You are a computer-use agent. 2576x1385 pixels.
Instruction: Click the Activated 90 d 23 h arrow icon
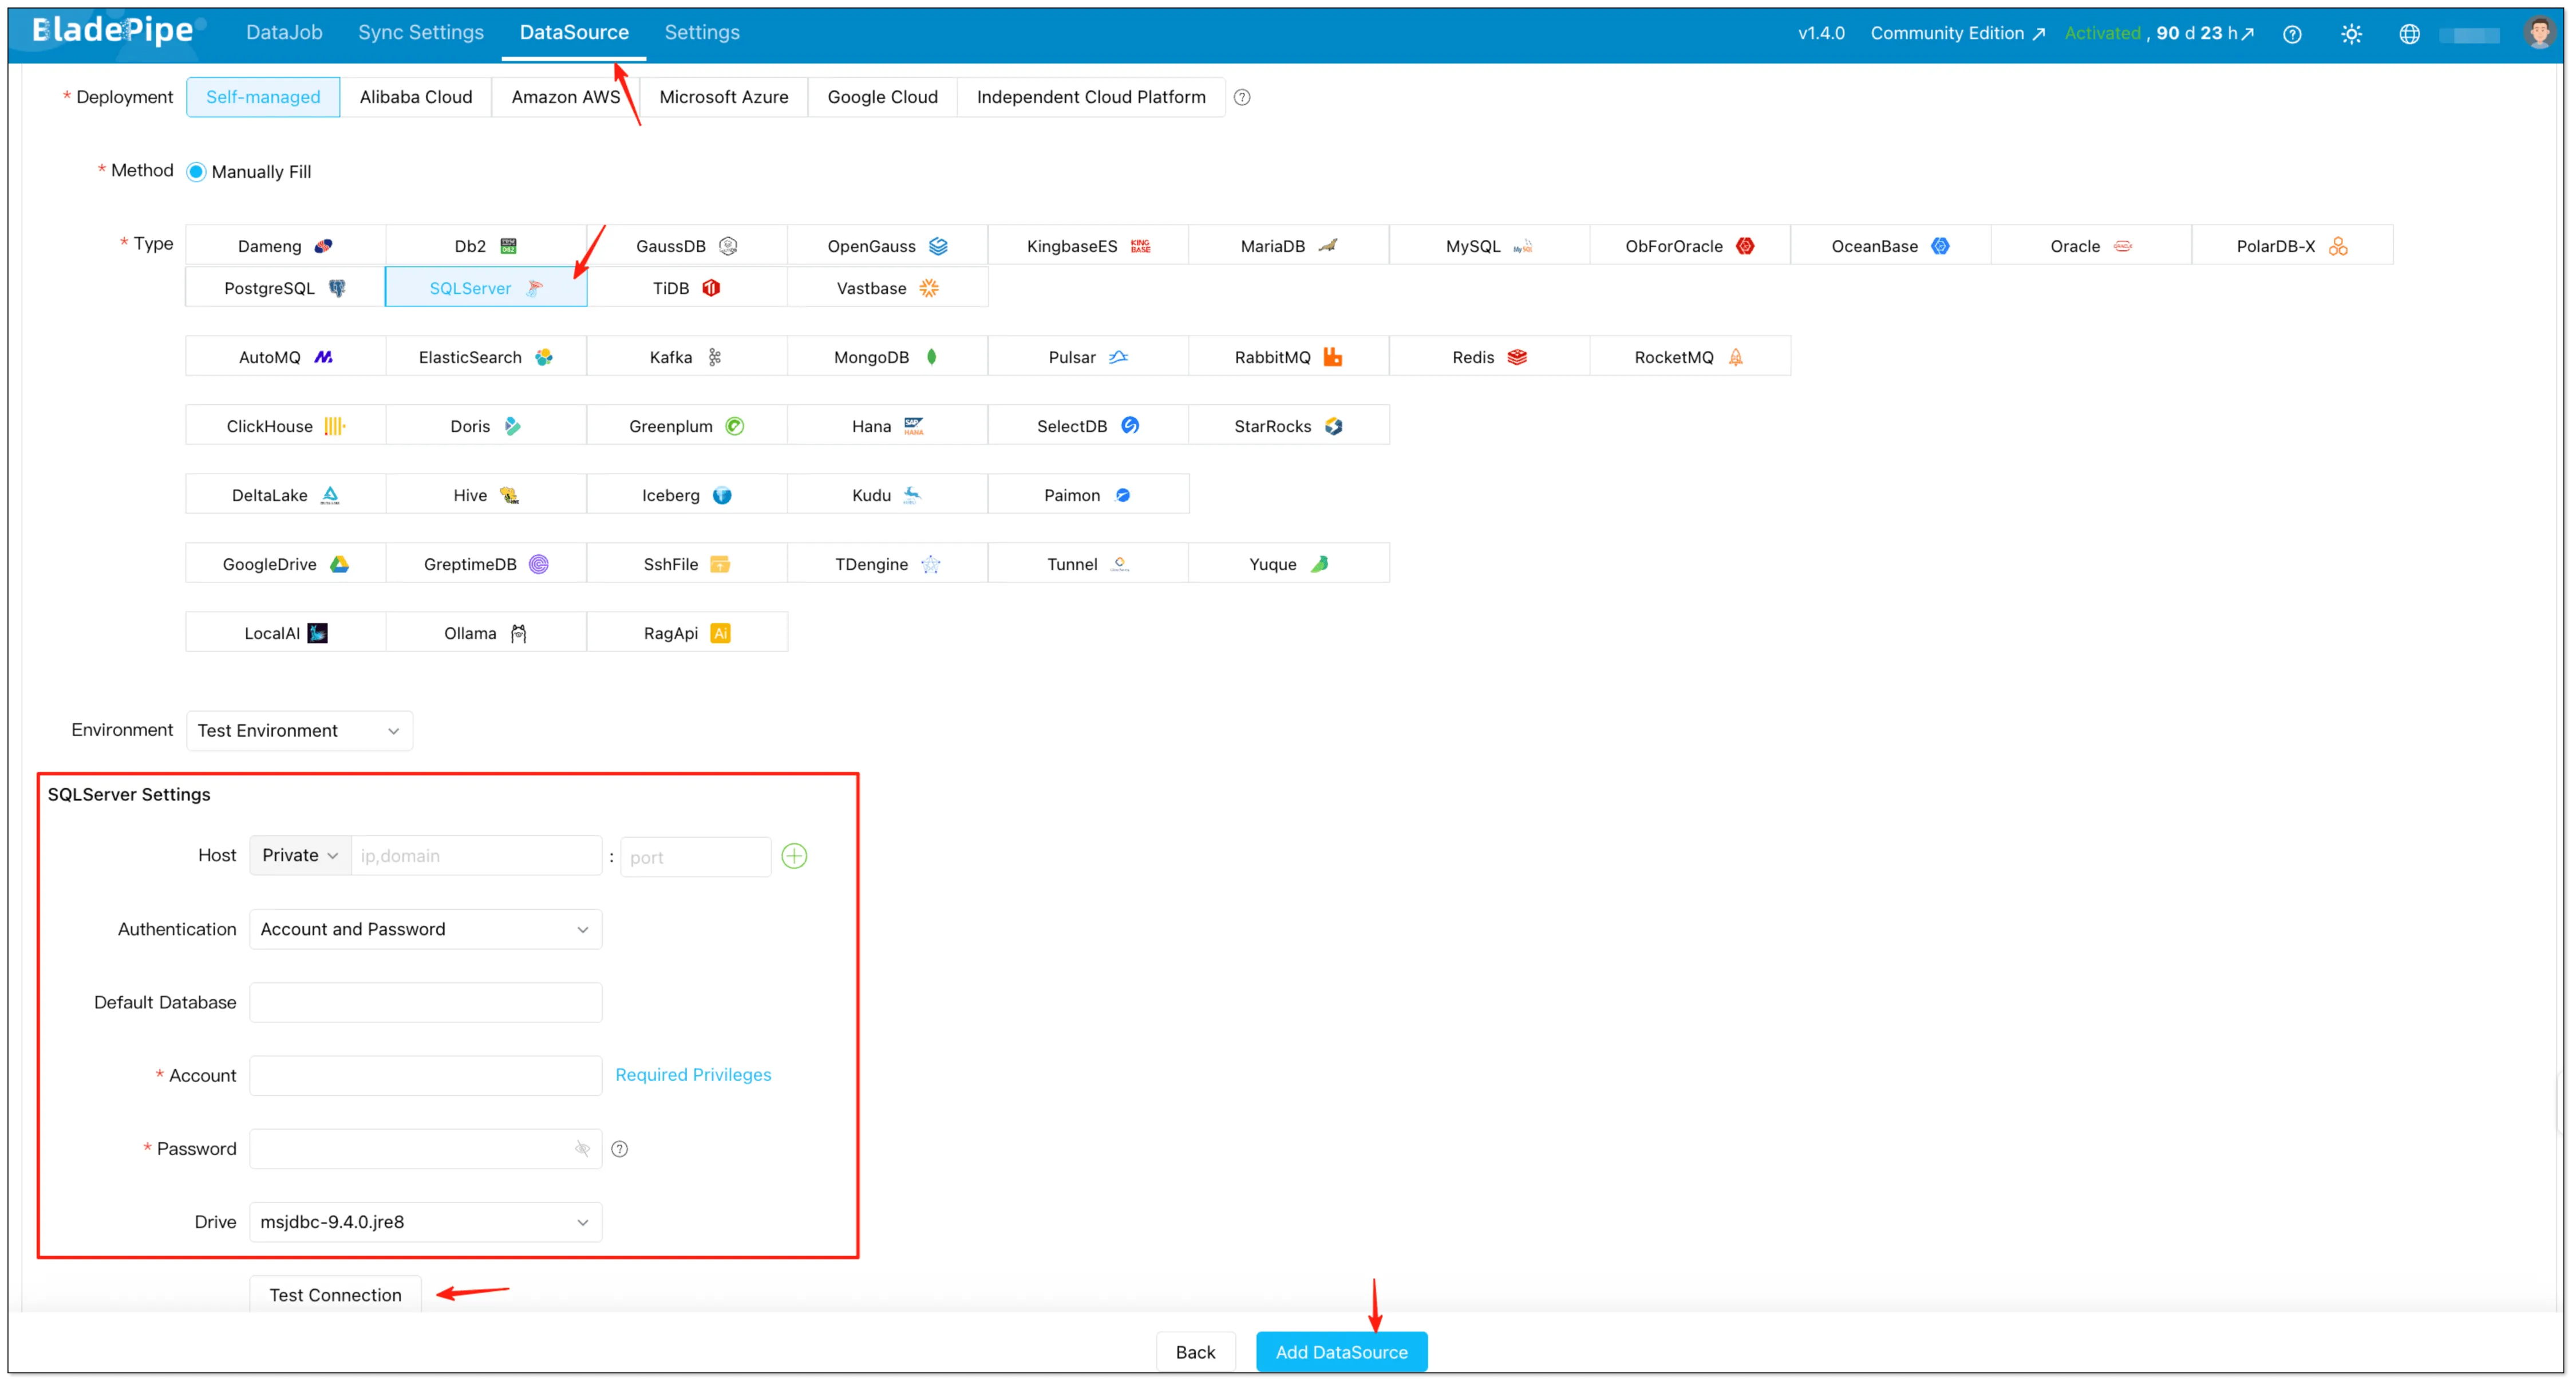(2247, 33)
